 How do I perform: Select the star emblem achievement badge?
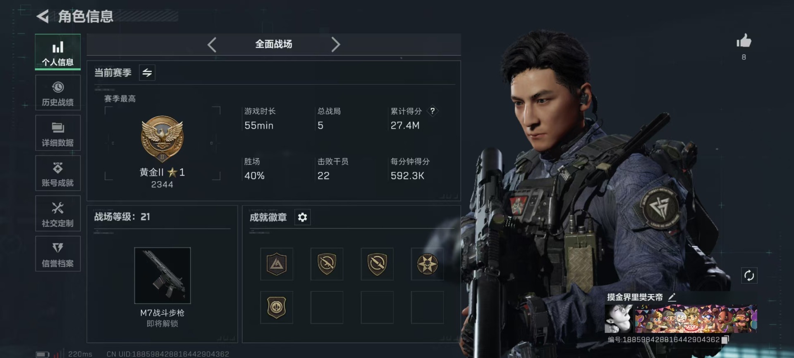point(427,264)
